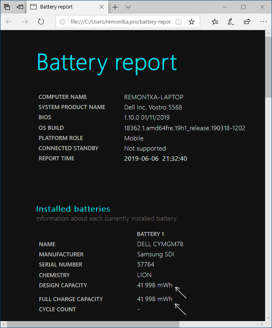Add page to favorites with star
The width and height of the screenshot is (272, 328).
pyautogui.click(x=192, y=22)
